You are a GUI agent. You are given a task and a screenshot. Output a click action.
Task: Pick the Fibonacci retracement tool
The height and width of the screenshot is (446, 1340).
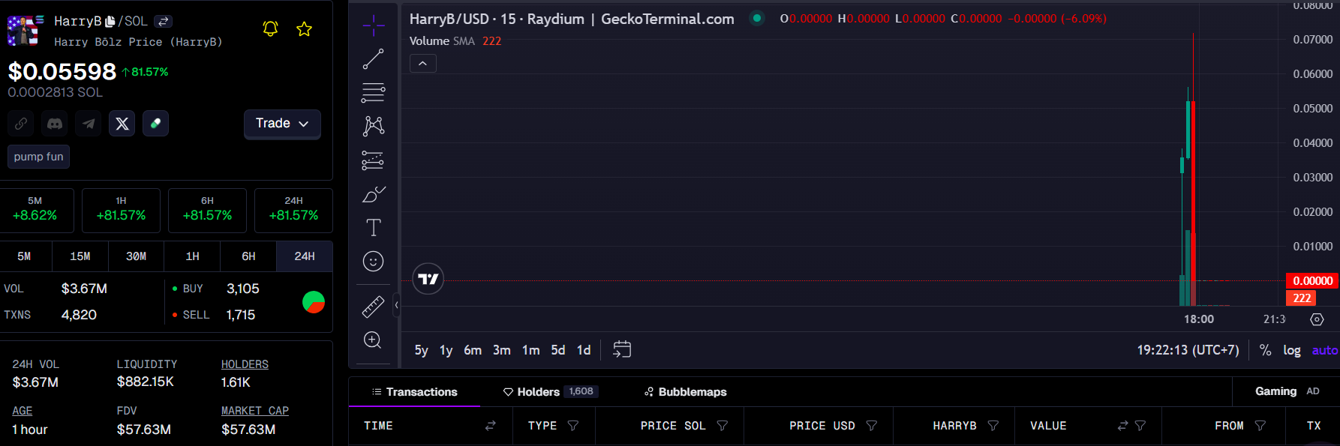(x=373, y=92)
